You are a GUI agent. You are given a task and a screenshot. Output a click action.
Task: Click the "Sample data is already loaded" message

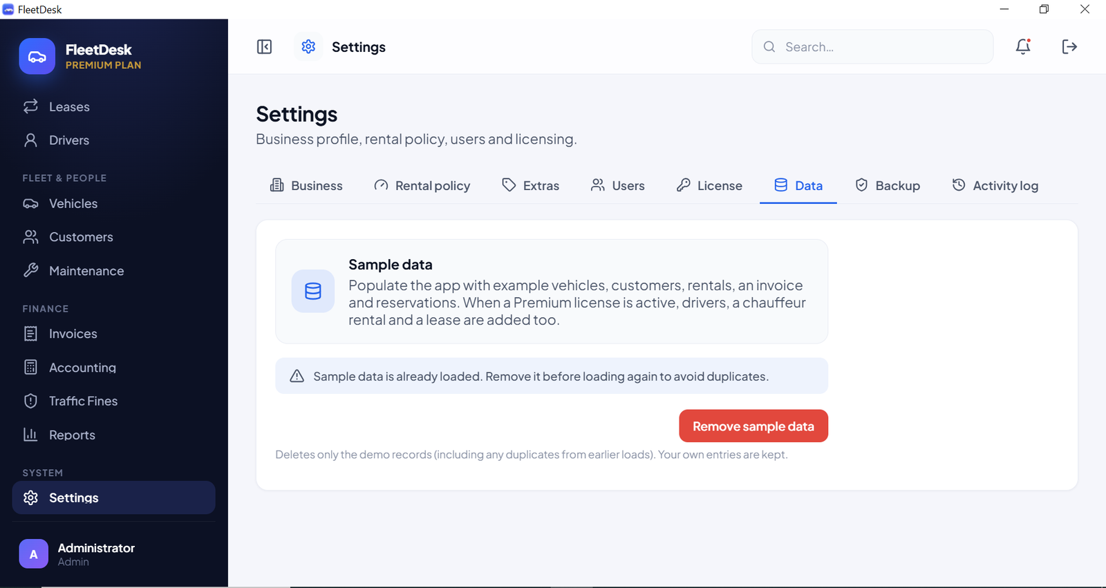541,377
